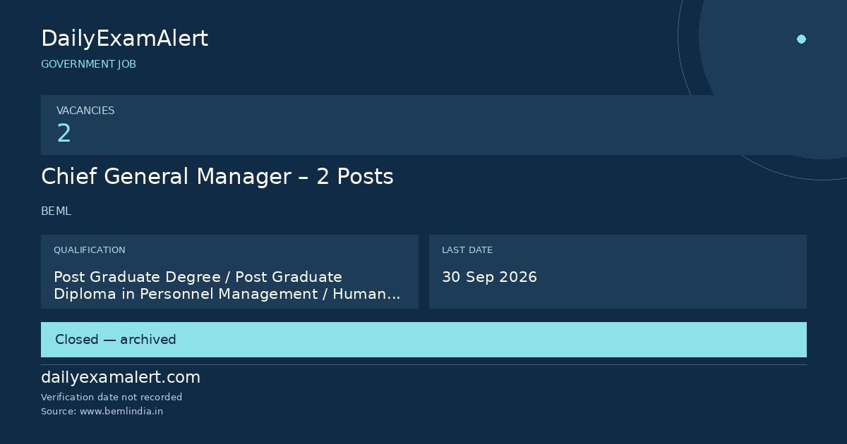
Task: Click the vacancies count 2
Action: click(x=64, y=133)
